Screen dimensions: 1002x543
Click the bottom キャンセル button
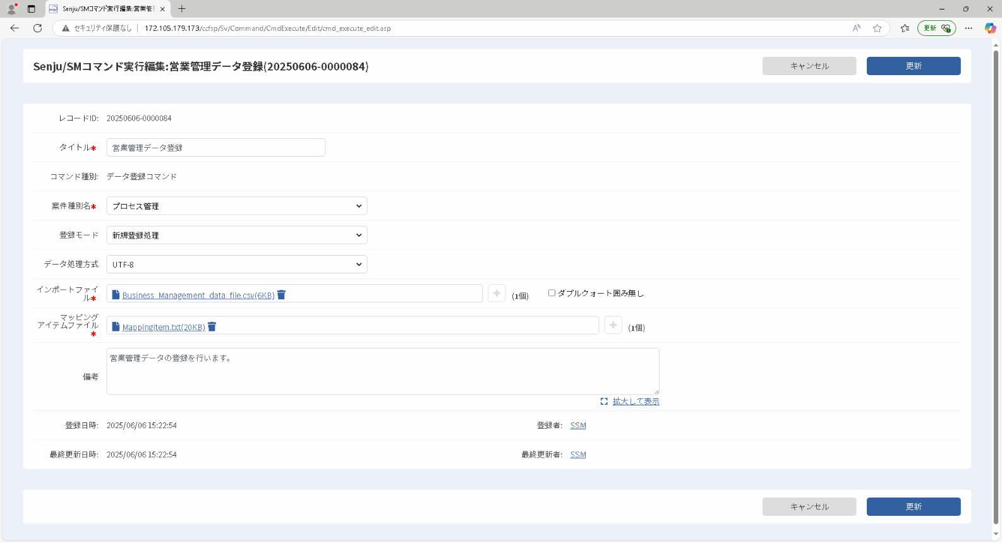click(x=809, y=506)
